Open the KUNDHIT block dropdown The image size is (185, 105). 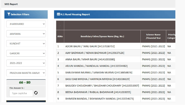(x=26, y=44)
